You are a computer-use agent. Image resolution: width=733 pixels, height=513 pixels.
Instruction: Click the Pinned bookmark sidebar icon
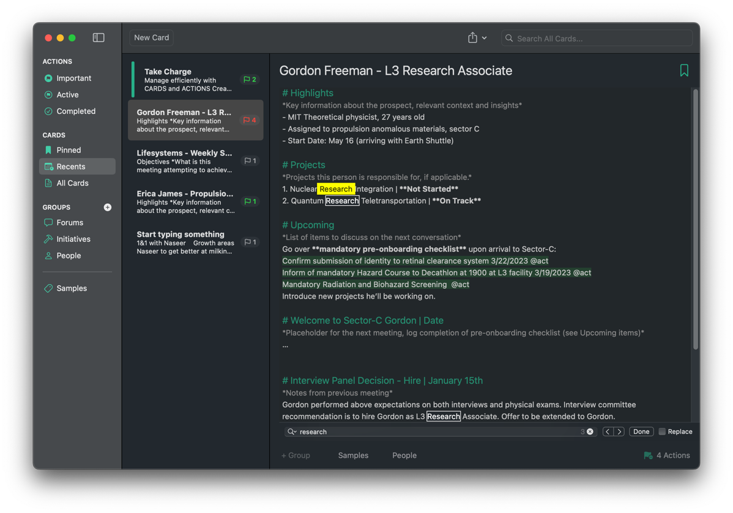(48, 150)
